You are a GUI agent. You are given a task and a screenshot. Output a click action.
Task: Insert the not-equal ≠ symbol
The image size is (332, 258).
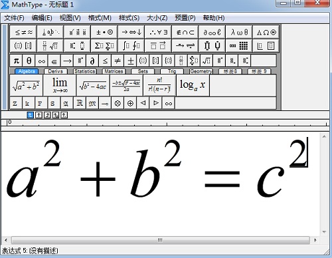(118, 61)
